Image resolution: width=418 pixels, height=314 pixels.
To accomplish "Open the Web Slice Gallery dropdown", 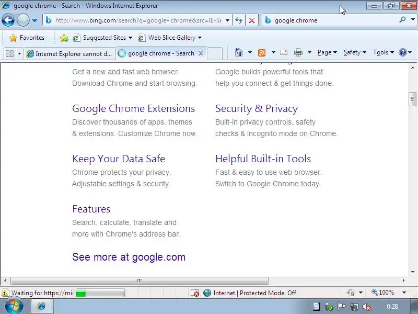I will pos(170,38).
